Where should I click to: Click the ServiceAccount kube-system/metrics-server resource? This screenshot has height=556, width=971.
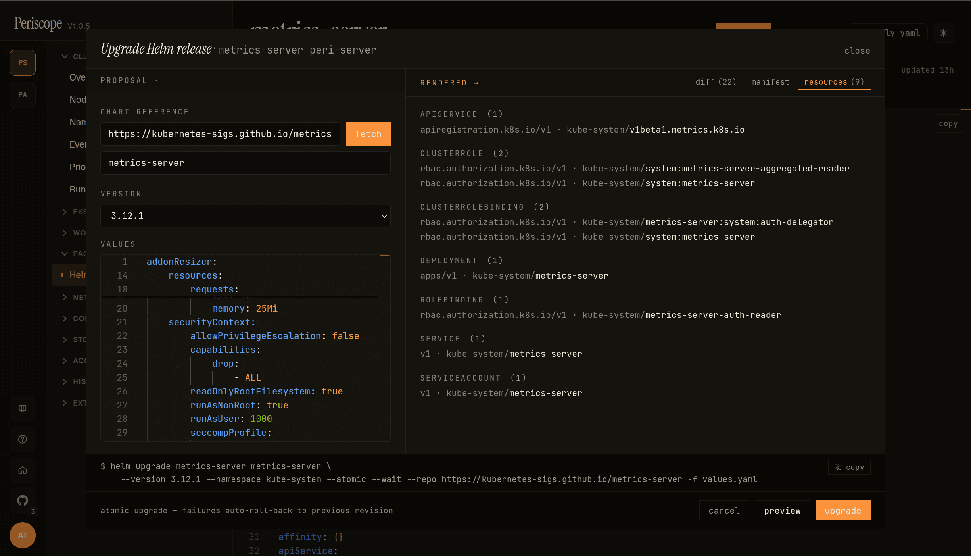click(x=501, y=393)
